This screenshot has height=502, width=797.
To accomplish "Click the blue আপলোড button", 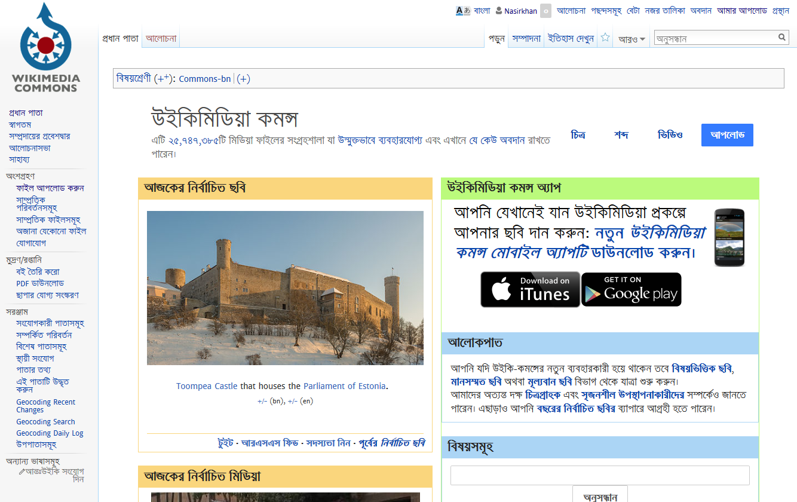I will 727,134.
